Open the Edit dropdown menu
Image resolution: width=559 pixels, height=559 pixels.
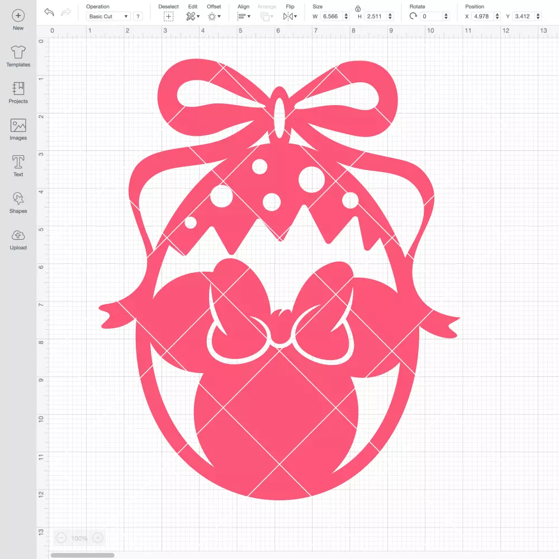pyautogui.click(x=193, y=16)
